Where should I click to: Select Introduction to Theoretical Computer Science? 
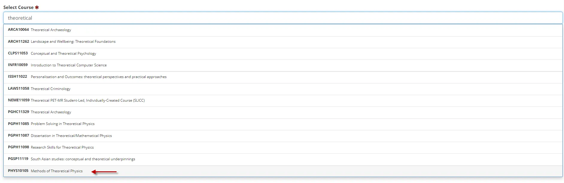(x=69, y=65)
